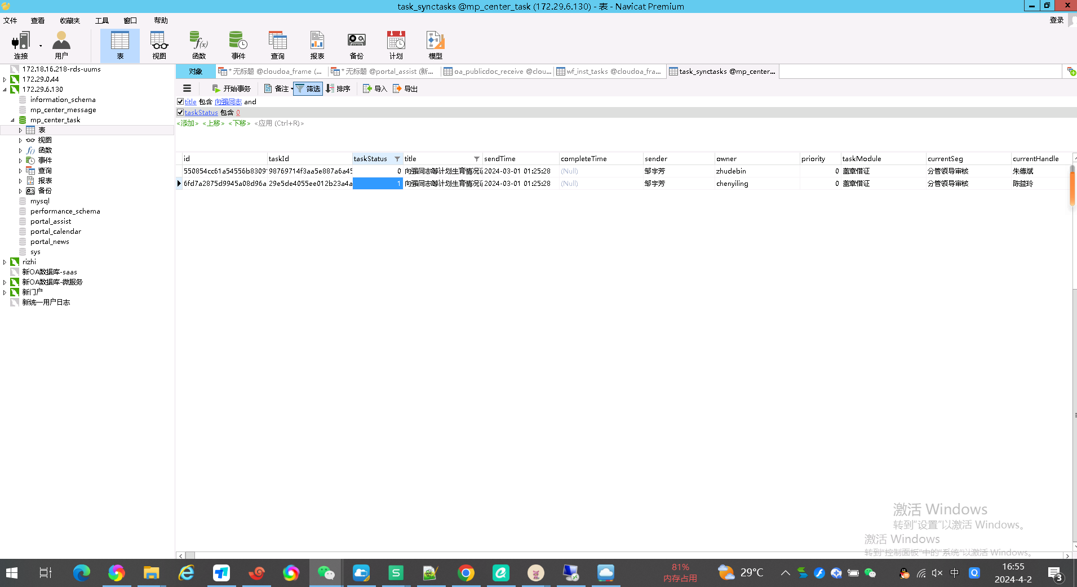Open the 窗口 (Window) menu
The height and width of the screenshot is (587, 1077).
130,20
